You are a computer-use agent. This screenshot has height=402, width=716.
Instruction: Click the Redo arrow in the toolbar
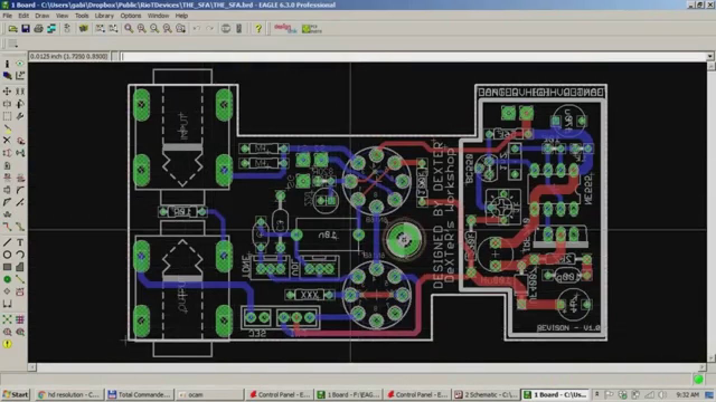[210, 28]
